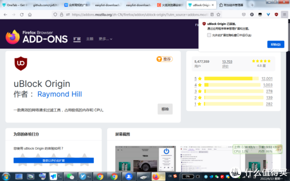Click the login to rate this extension button

(x=54, y=160)
